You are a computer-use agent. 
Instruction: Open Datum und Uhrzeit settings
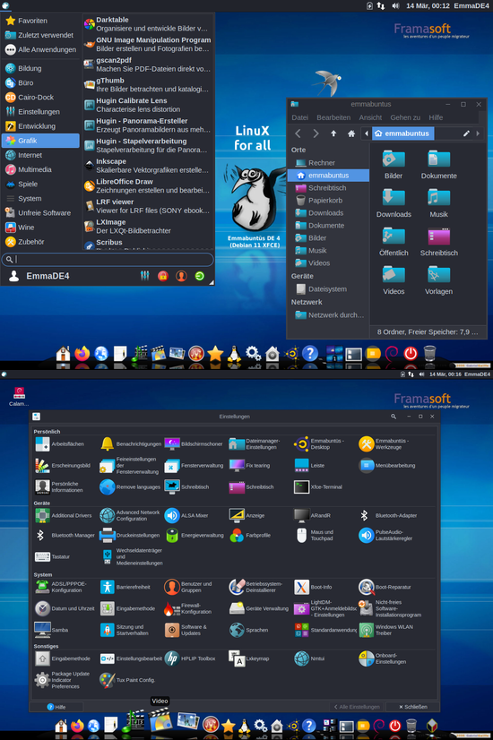tap(65, 608)
